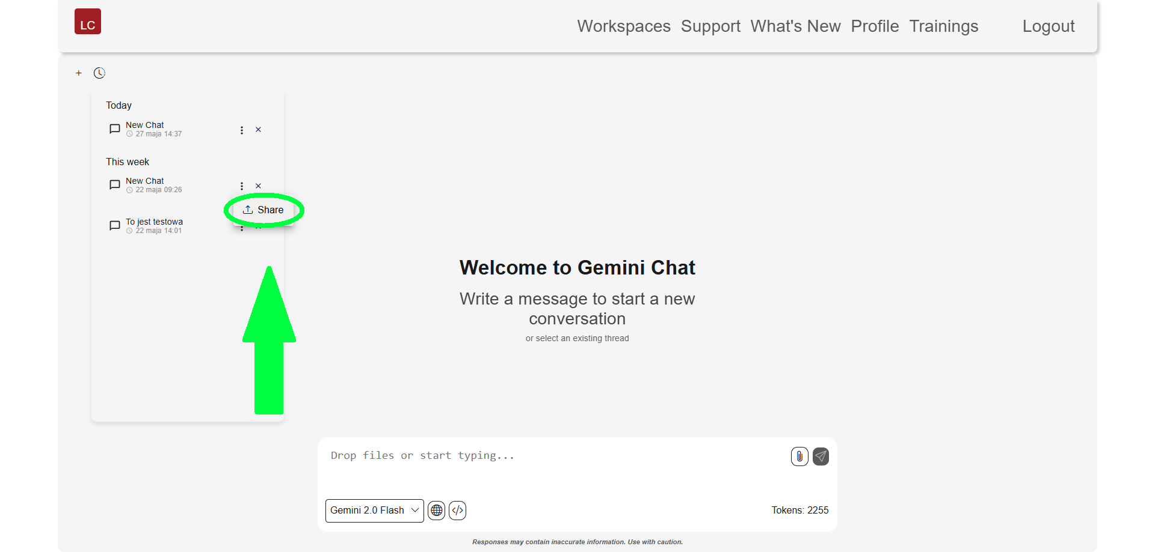
Task: Toggle web search globe icon
Action: pos(437,511)
